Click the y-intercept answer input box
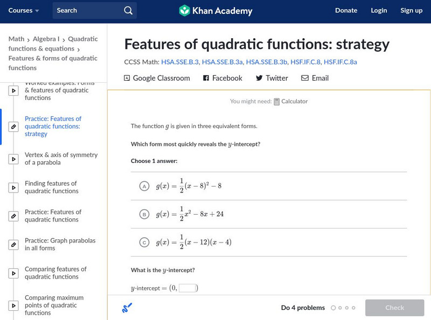The height and width of the screenshot is (320, 431). (x=187, y=288)
